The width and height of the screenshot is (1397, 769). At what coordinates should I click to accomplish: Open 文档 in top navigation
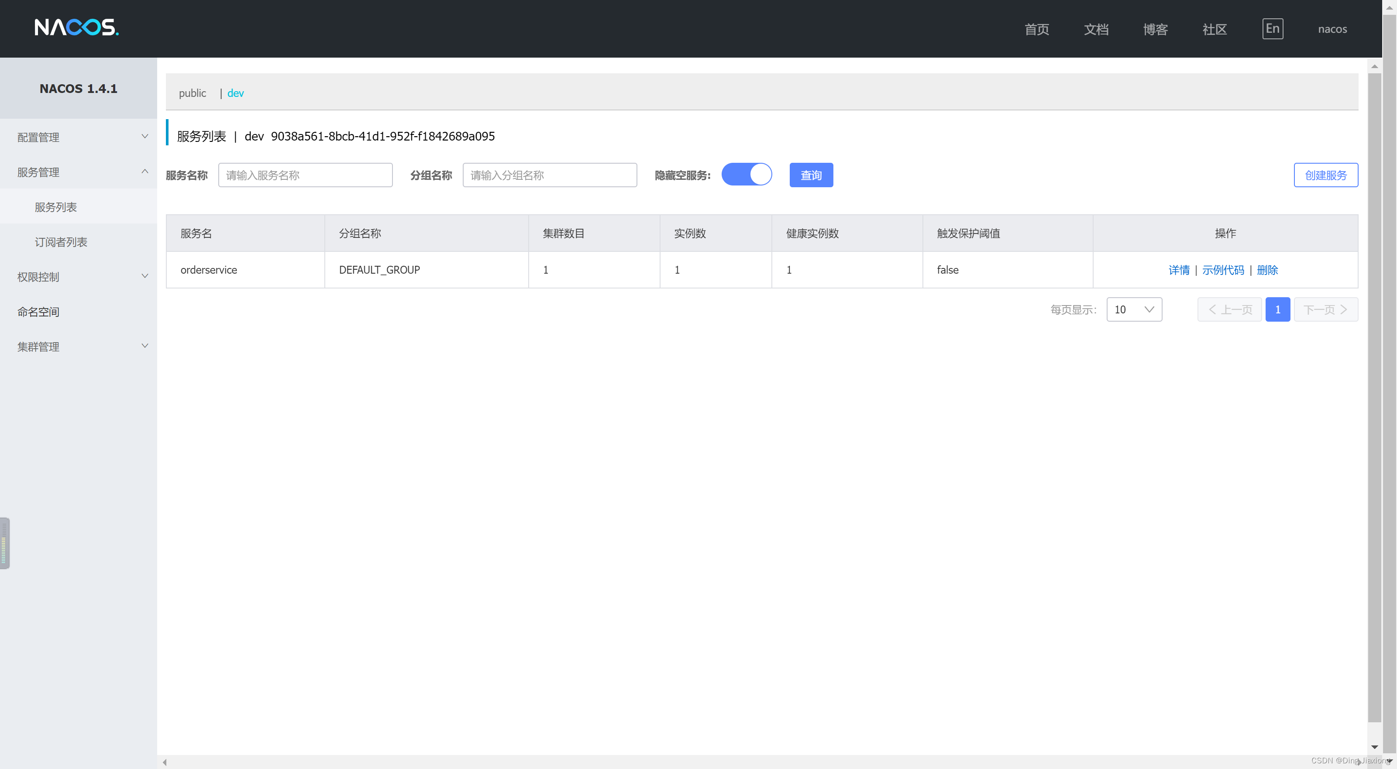(x=1096, y=29)
